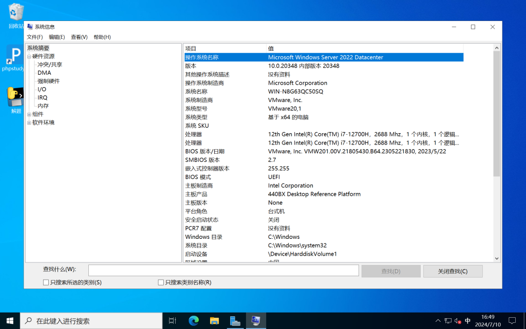Click the muted volume tray icon
The image size is (526, 329).
pyautogui.click(x=458, y=321)
